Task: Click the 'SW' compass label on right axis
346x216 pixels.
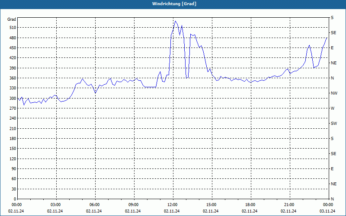Action: coord(334,124)
